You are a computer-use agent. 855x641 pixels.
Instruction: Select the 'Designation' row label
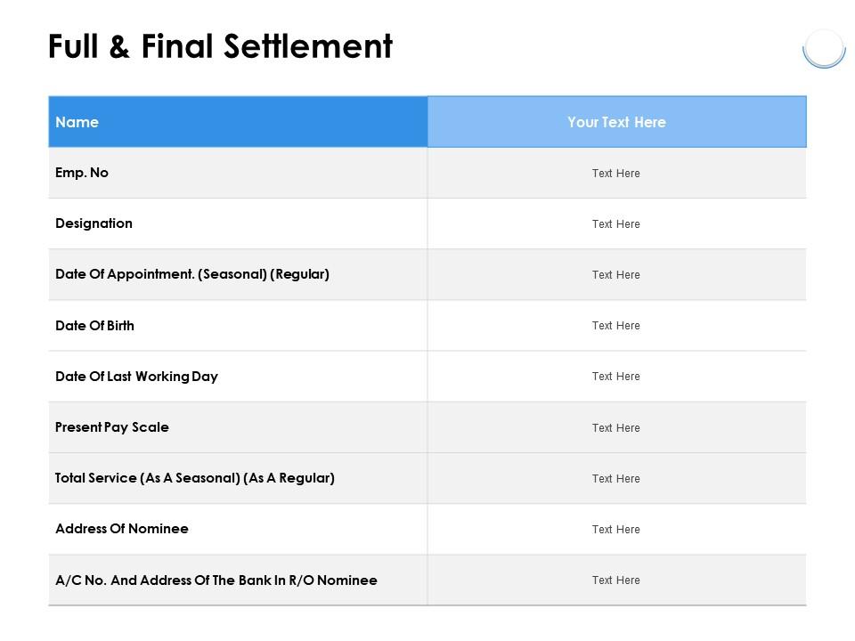(x=94, y=223)
